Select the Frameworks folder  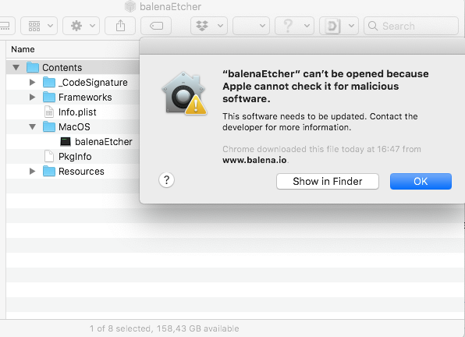point(85,97)
